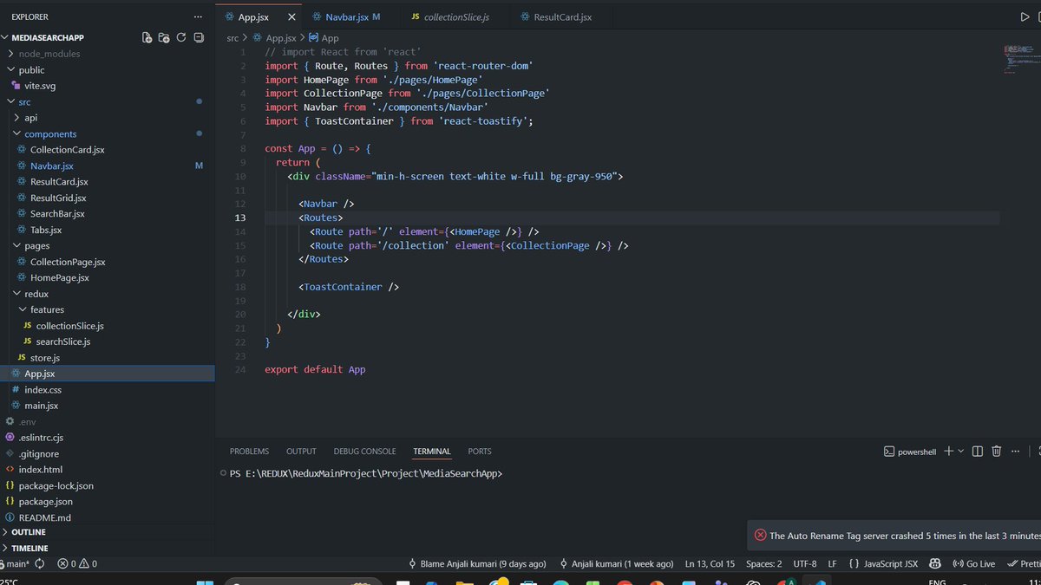Screen dimensions: 1041x585
Task: Click the main branch indicator in status bar
Action: [x=17, y=563]
